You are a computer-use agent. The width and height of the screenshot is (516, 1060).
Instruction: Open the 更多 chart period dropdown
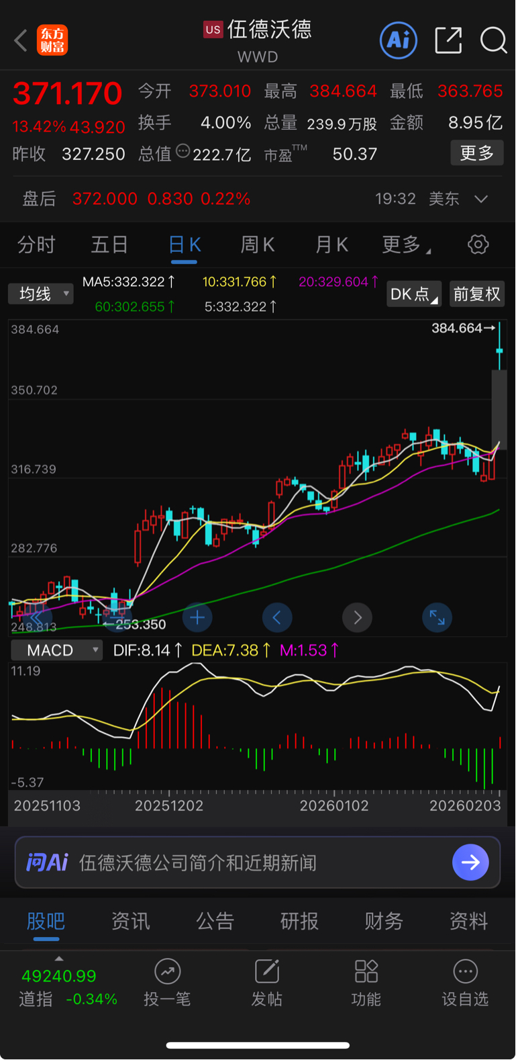407,245
